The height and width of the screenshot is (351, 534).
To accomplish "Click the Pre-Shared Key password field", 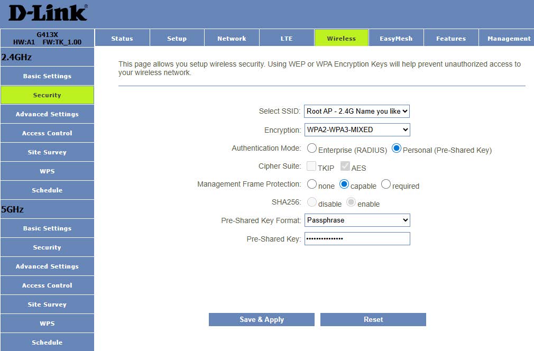I will 357,239.
